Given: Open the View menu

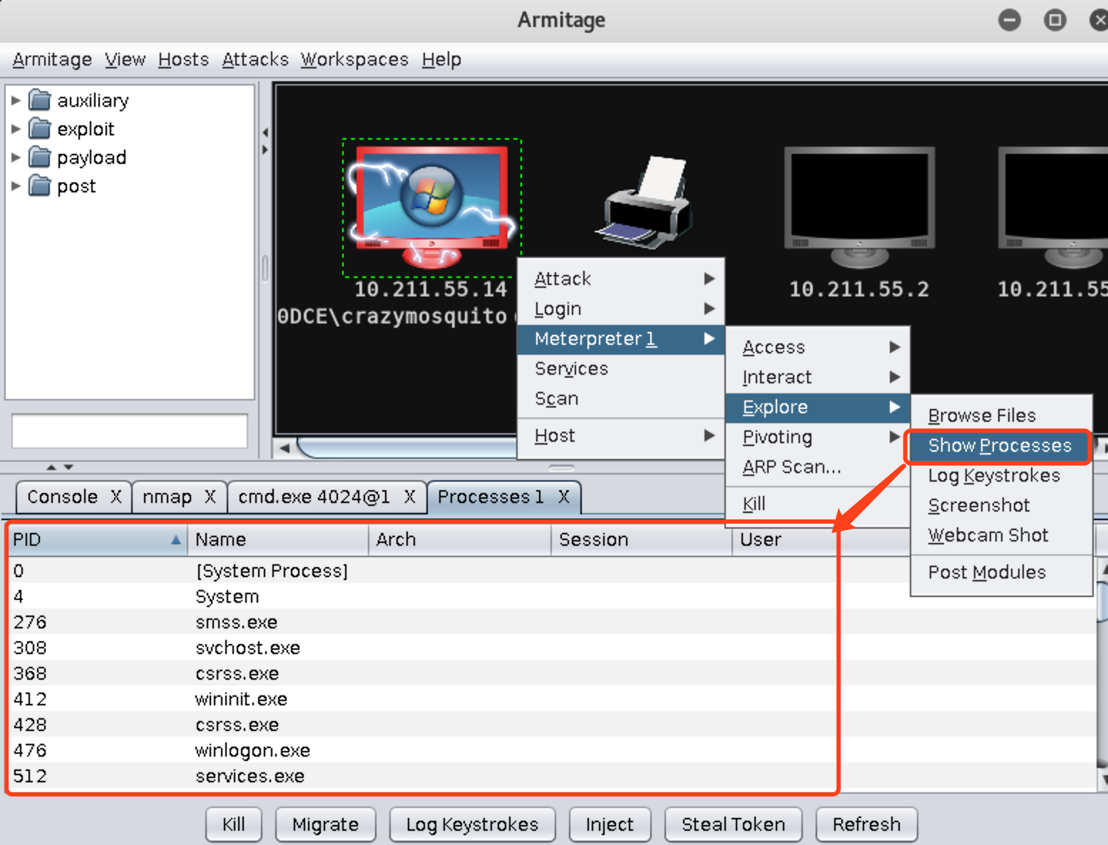Looking at the screenshot, I should coord(125,60).
